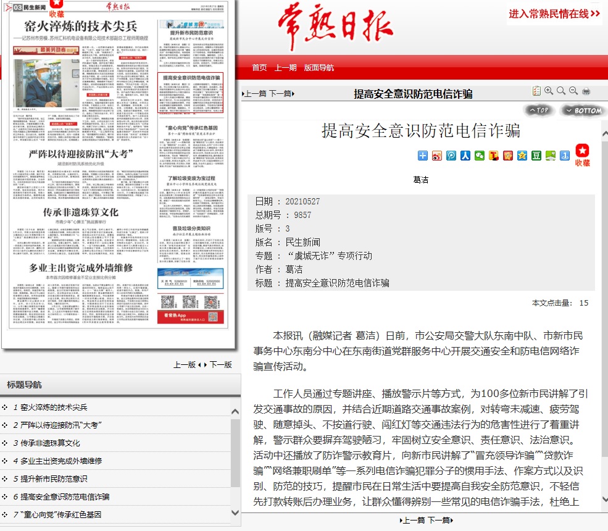Share article to Douban

point(536,156)
